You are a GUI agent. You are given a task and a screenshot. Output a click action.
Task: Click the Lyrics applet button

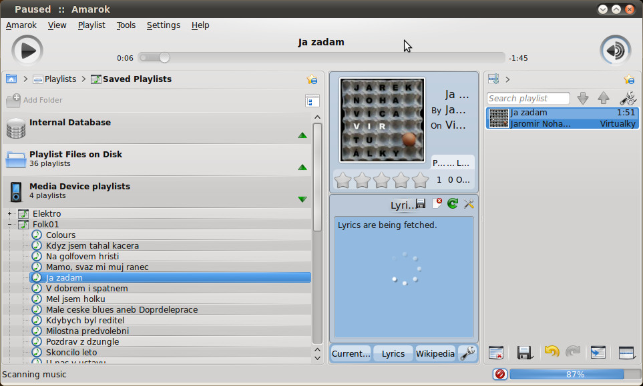pos(393,354)
